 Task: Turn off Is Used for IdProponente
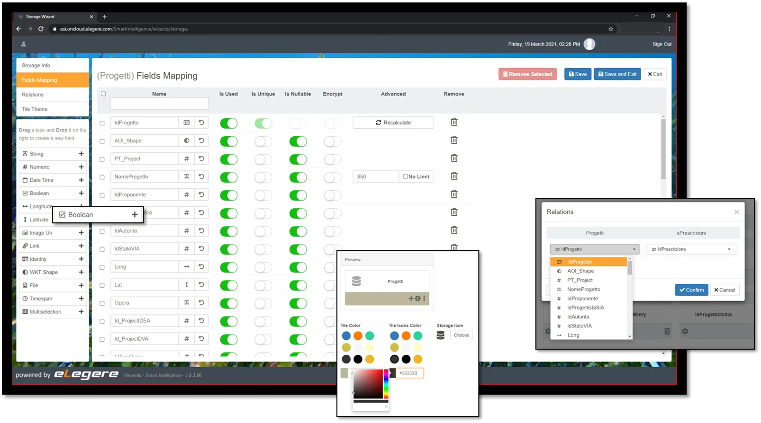228,195
